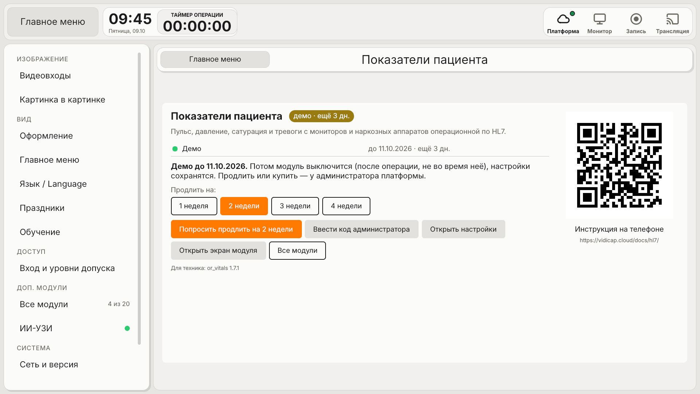Screen dimensions: 700x394
Task: Click the 'Инструкция на телефоне' caption
Action: (x=619, y=229)
